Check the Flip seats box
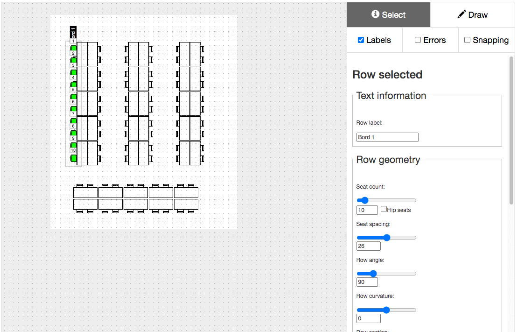 pyautogui.click(x=384, y=209)
